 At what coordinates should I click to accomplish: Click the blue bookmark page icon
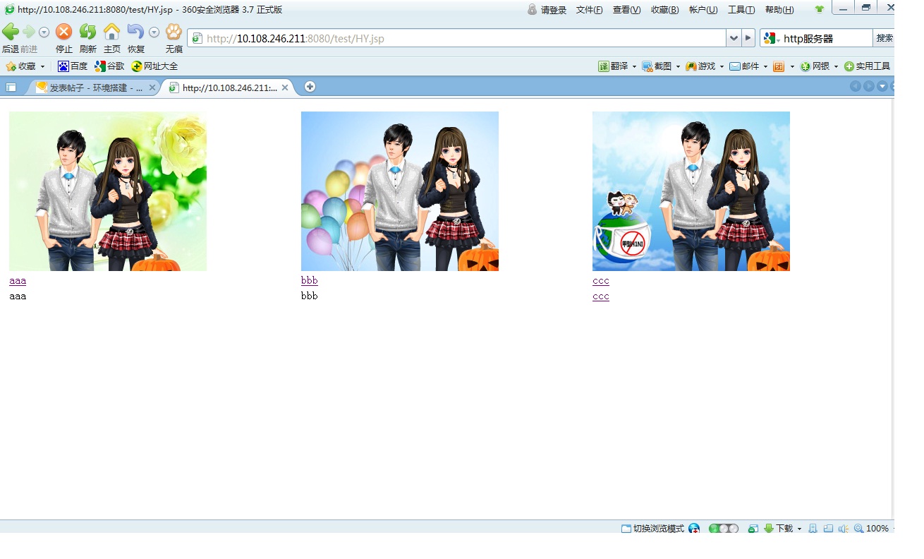click(813, 529)
